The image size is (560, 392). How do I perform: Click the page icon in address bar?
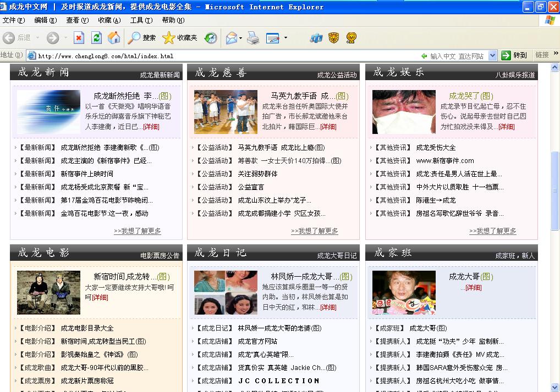(x=32, y=55)
